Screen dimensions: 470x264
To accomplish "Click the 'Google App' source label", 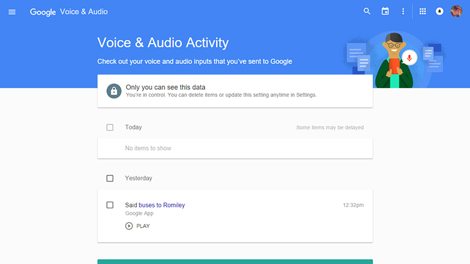I will 139,214.
